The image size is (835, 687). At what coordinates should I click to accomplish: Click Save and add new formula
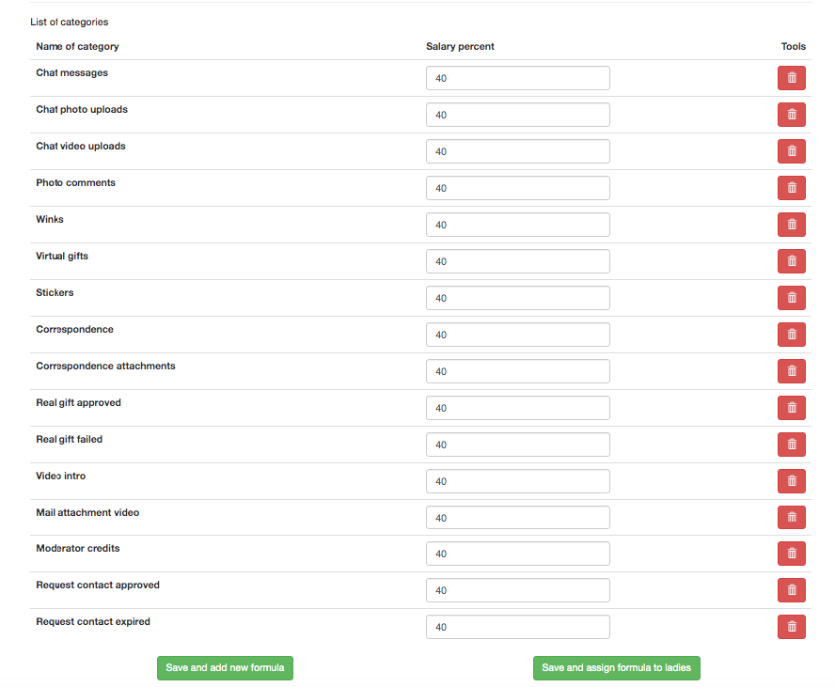225,668
